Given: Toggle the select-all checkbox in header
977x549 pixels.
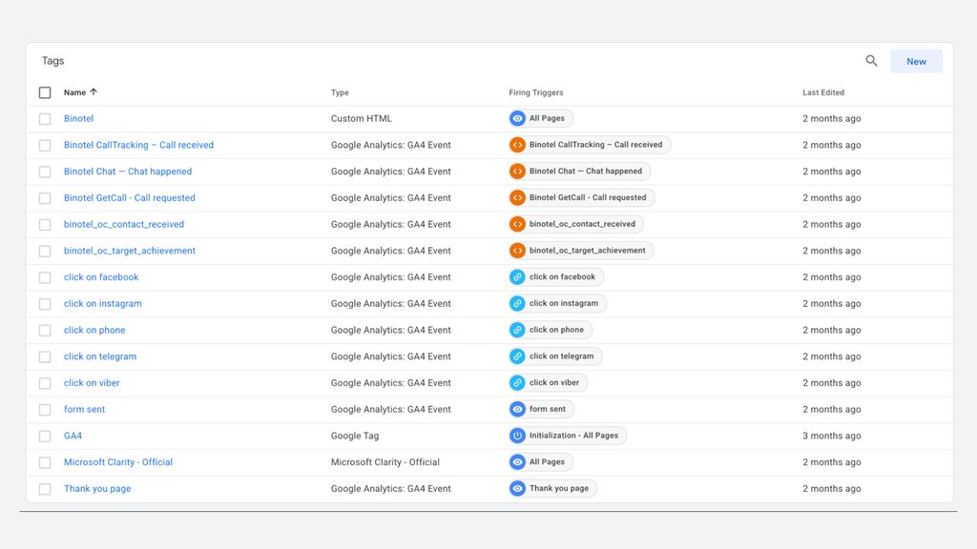Looking at the screenshot, I should [x=45, y=92].
